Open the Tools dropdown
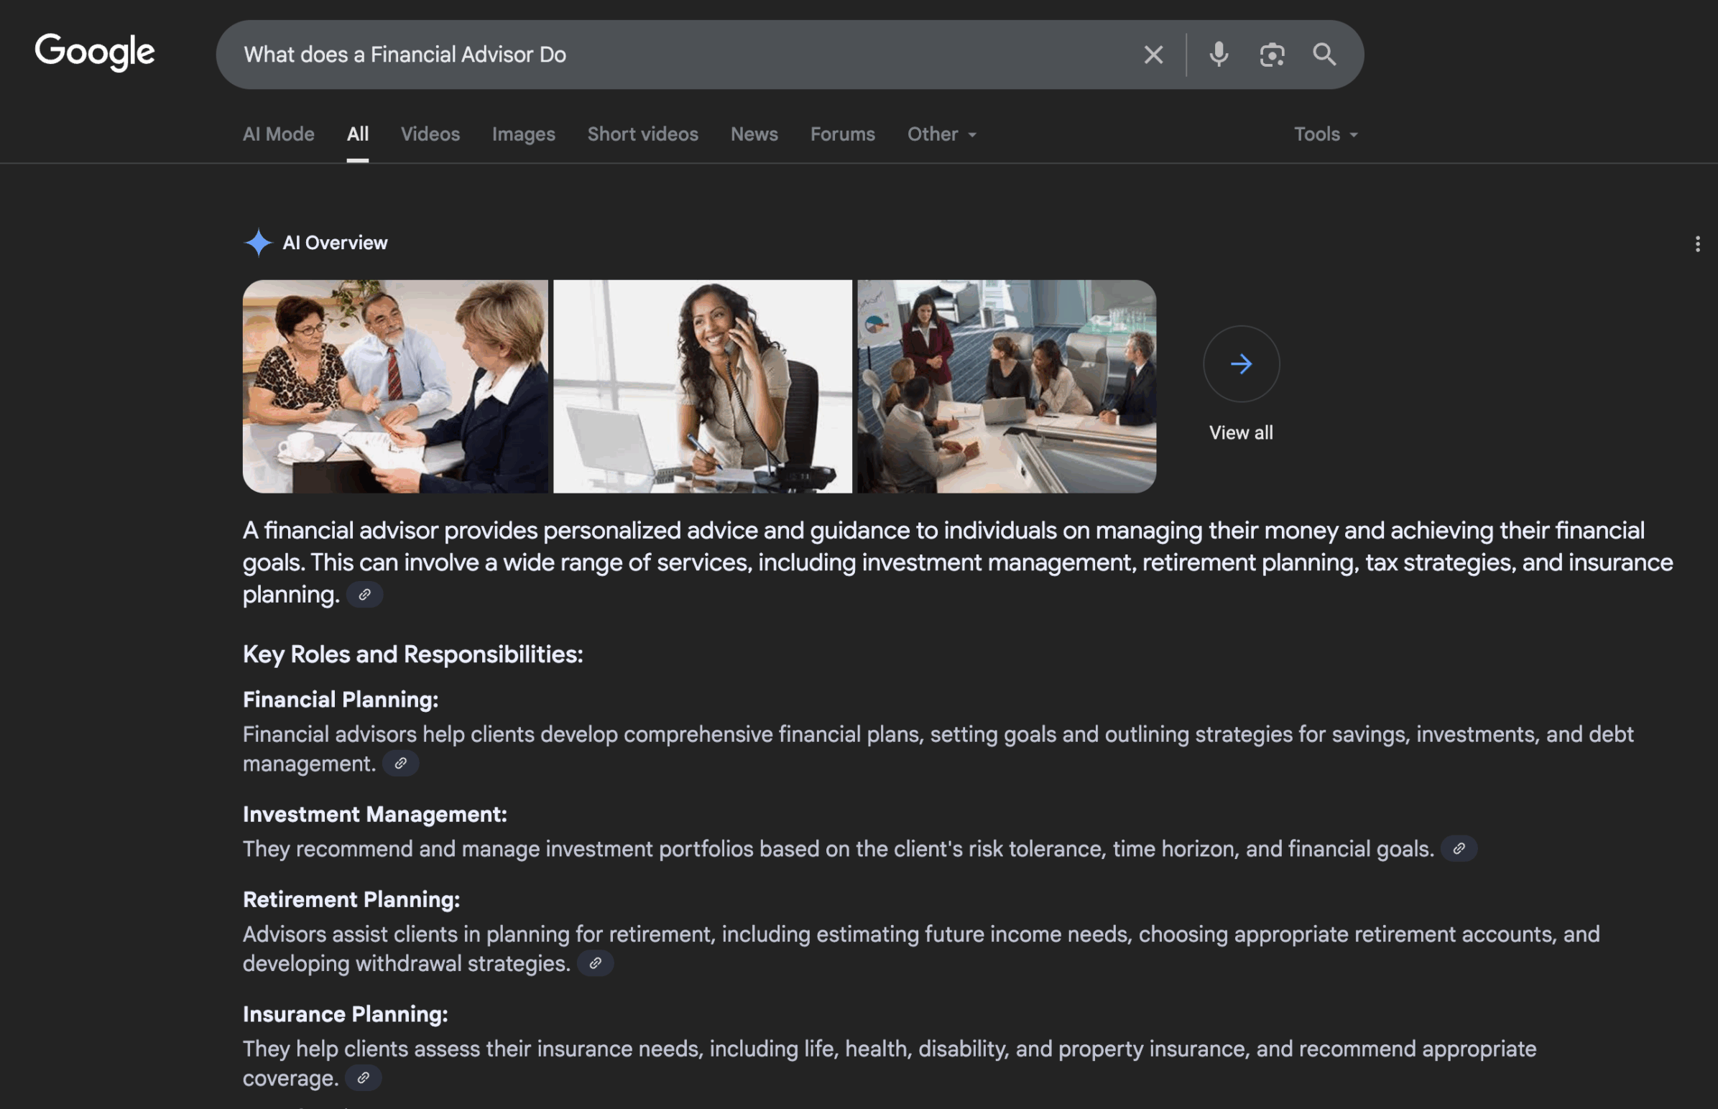 tap(1326, 134)
